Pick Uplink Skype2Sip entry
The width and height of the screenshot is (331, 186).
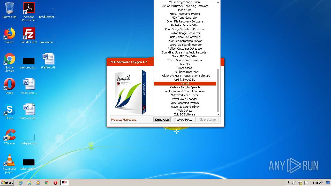click(185, 80)
